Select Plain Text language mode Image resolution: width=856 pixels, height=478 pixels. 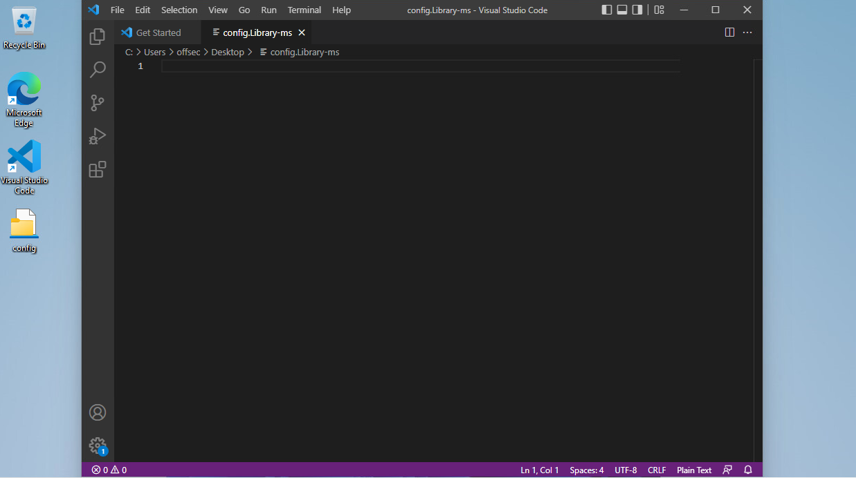point(694,470)
